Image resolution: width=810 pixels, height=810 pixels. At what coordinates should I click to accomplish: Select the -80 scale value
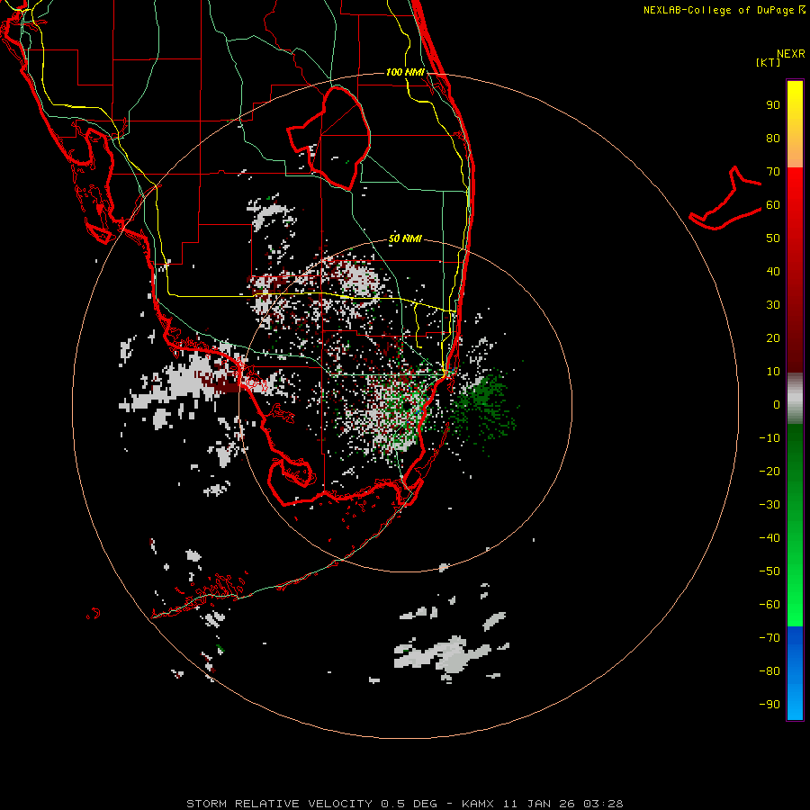click(x=769, y=671)
